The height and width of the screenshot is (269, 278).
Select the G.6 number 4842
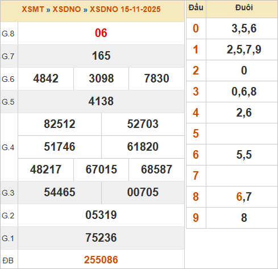click(45, 78)
